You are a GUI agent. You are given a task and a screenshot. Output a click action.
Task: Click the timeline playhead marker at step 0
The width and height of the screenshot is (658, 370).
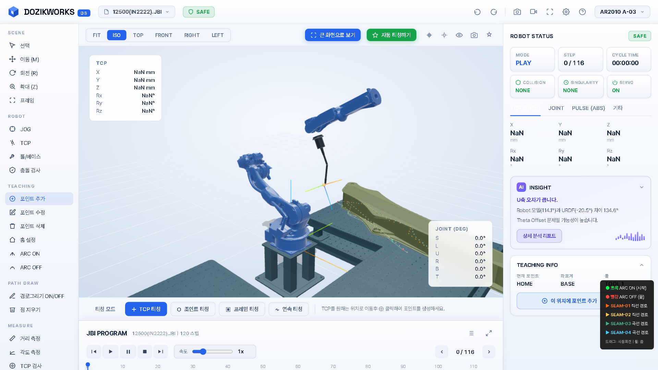[x=88, y=366]
